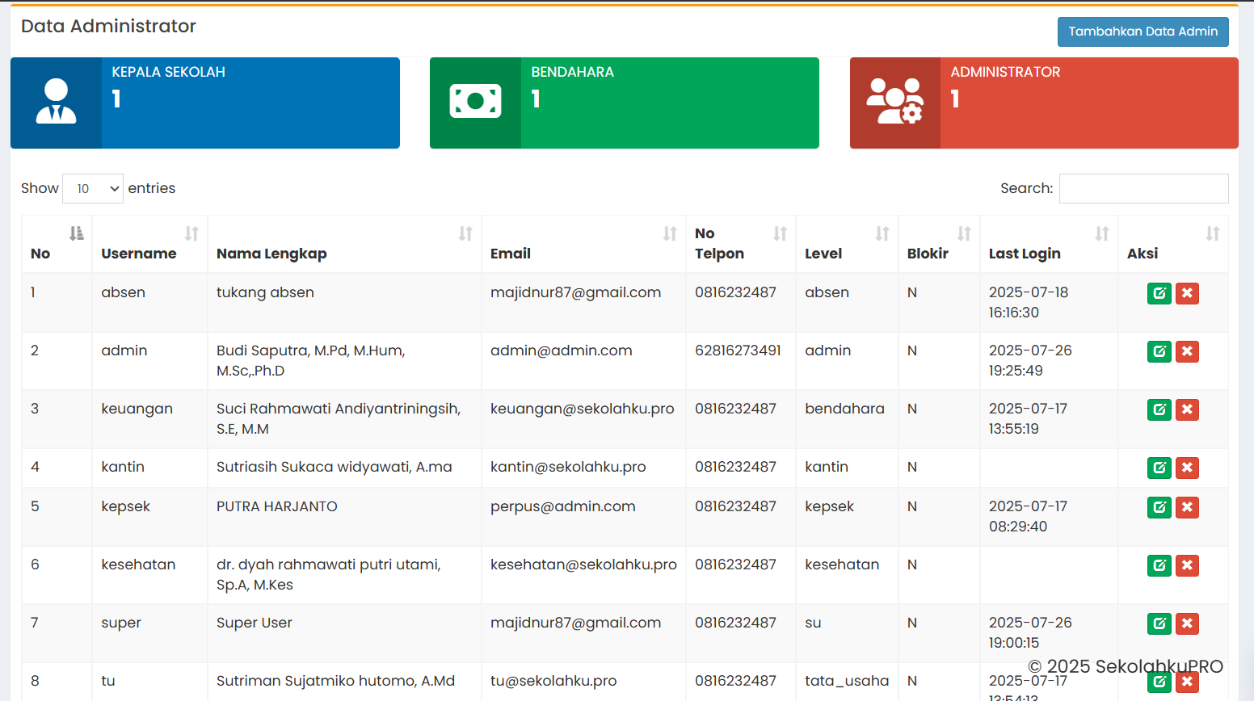Edit the absen user row
Screen dimensions: 1254x701
click(x=1159, y=293)
